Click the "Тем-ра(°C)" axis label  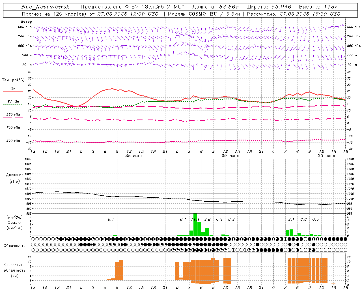[13, 80]
